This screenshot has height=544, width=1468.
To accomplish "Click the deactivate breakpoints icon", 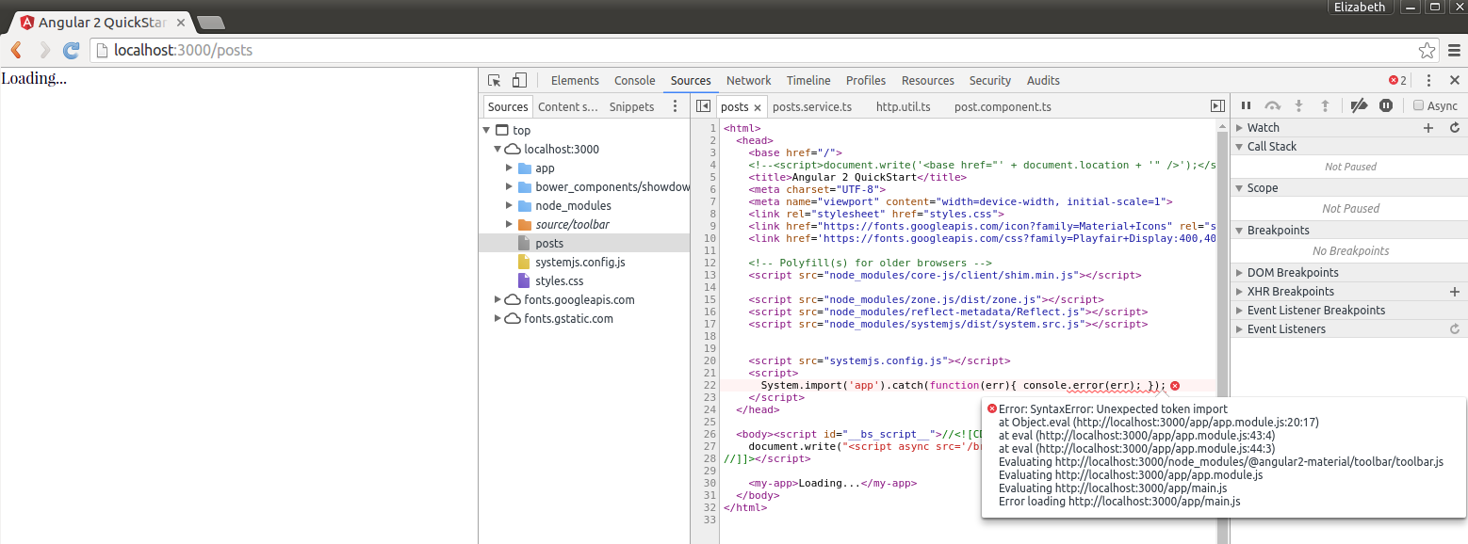I will [x=1358, y=106].
